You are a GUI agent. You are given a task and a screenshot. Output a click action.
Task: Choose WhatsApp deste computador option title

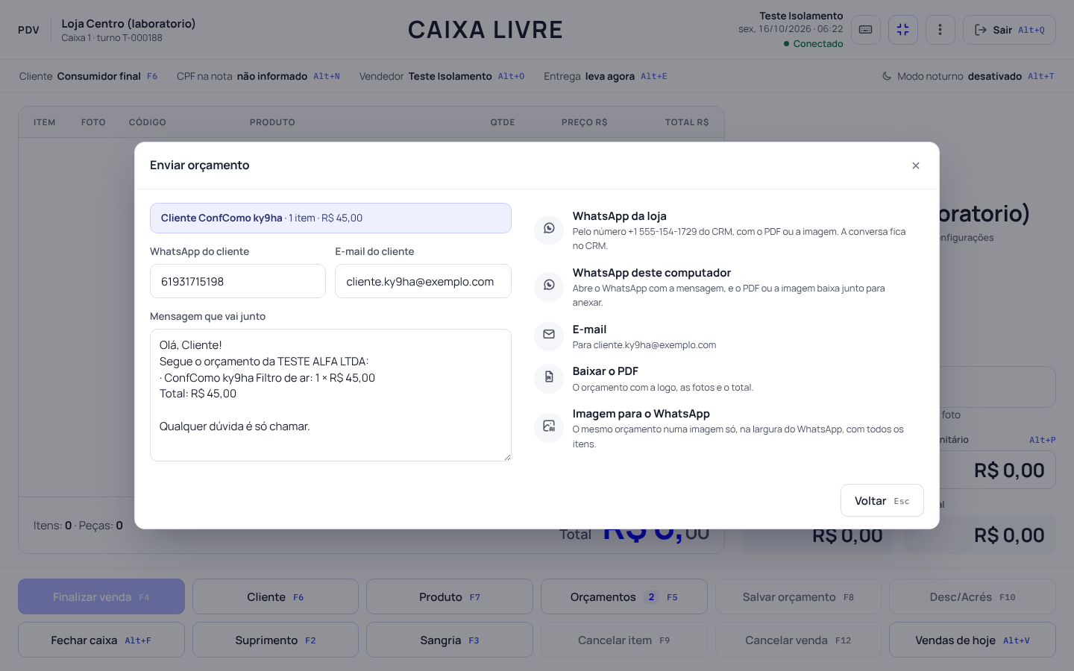pyautogui.click(x=652, y=273)
